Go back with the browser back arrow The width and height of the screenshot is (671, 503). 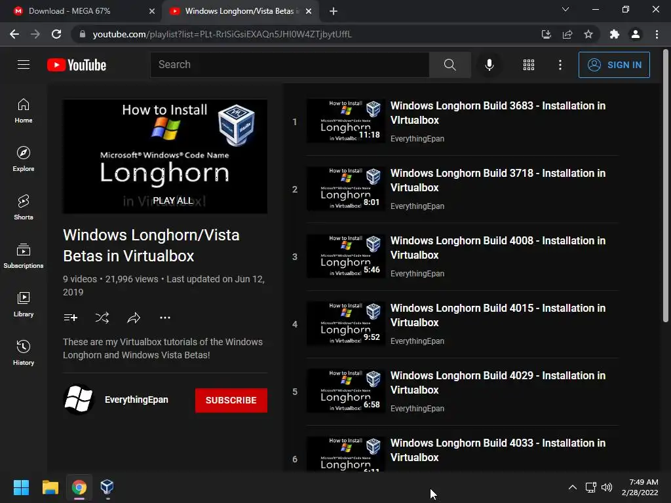pos(14,34)
